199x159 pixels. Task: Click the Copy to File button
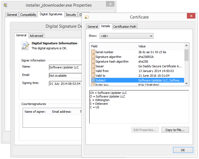click(x=175, y=130)
